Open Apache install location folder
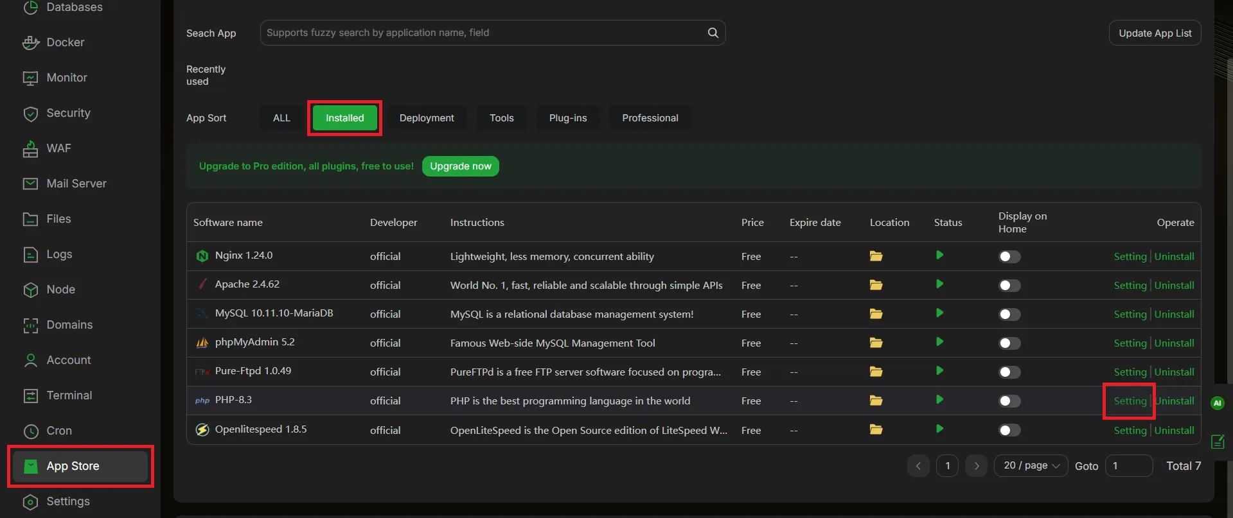 click(x=876, y=285)
